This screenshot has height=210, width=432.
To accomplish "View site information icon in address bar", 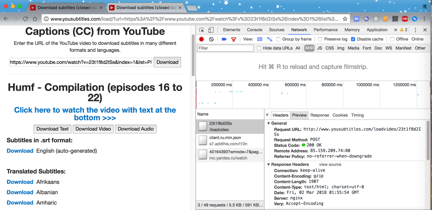I will click(46, 19).
